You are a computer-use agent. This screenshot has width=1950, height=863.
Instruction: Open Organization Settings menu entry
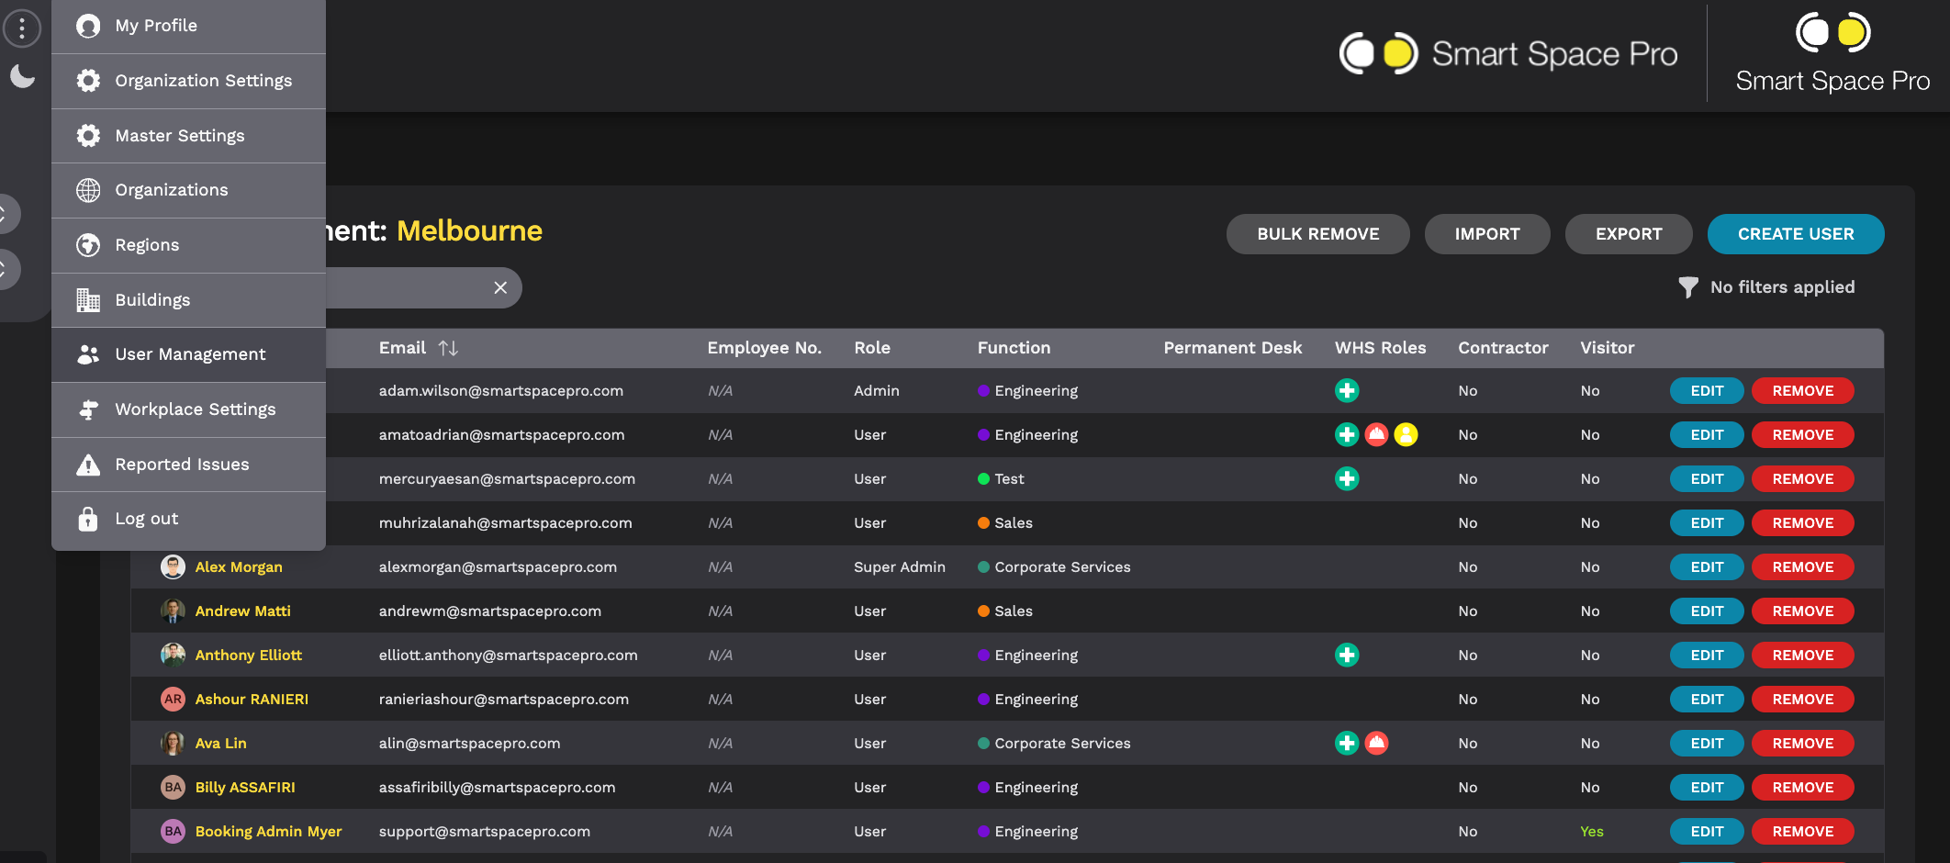coord(188,81)
